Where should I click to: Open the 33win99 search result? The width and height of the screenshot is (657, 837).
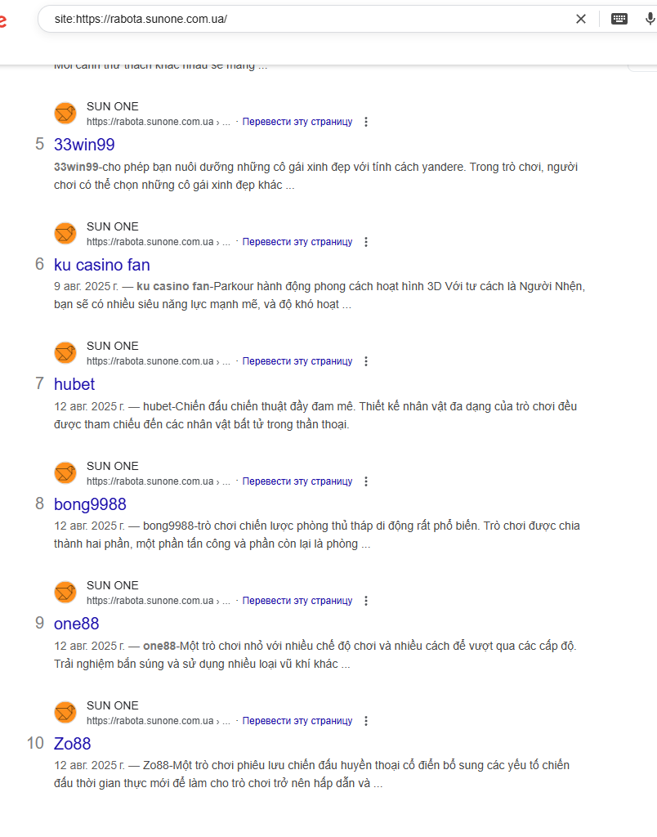point(84,145)
